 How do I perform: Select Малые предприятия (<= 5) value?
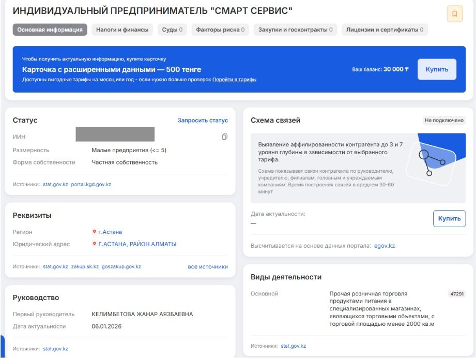pyautogui.click(x=129, y=150)
